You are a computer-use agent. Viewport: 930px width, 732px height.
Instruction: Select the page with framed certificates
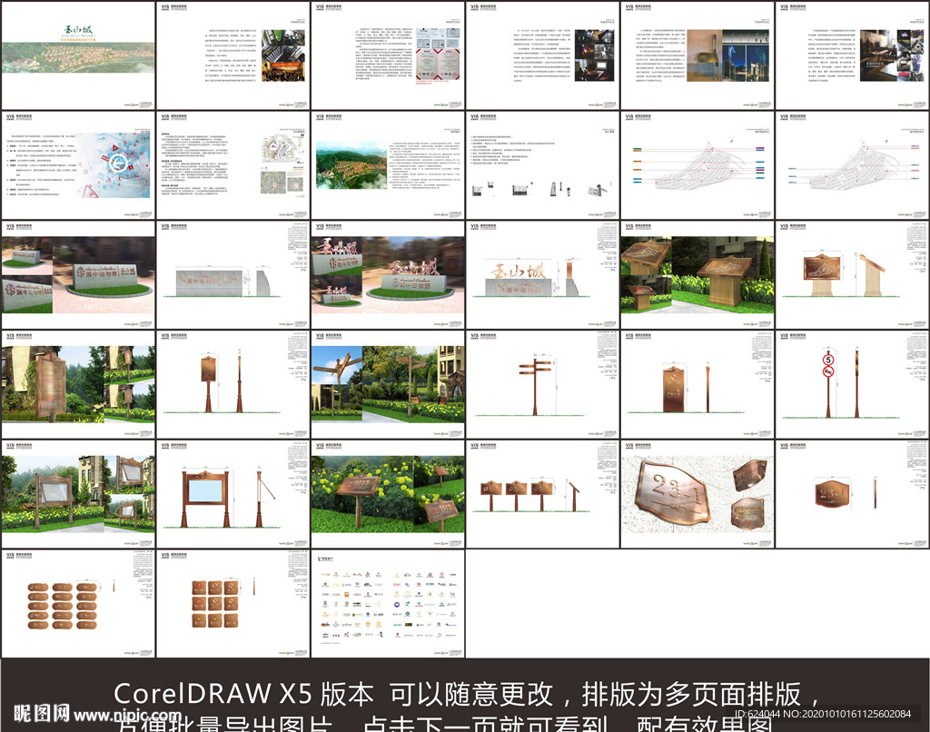coord(387,55)
